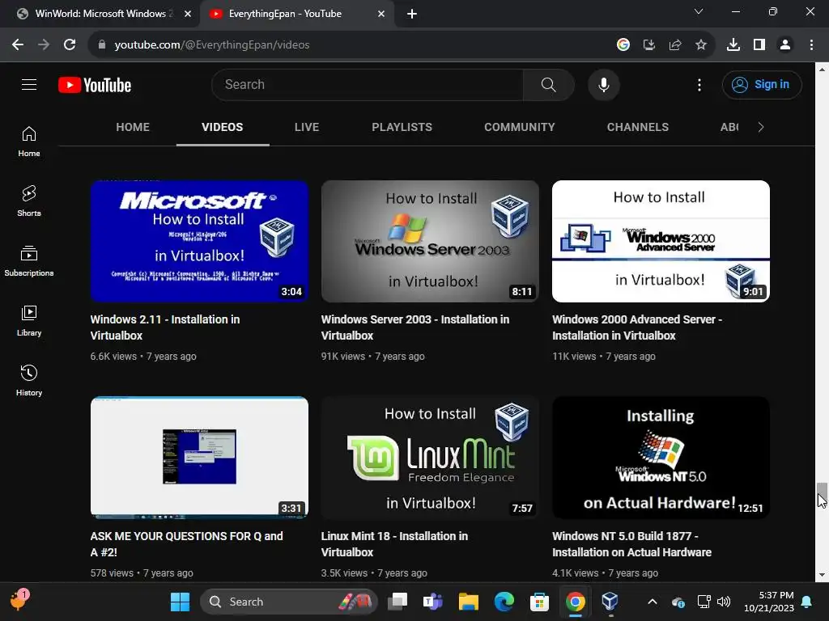This screenshot has width=829, height=621.
Task: Click 'Windows NT 5.0 Build 1877' title
Action: 631,544
